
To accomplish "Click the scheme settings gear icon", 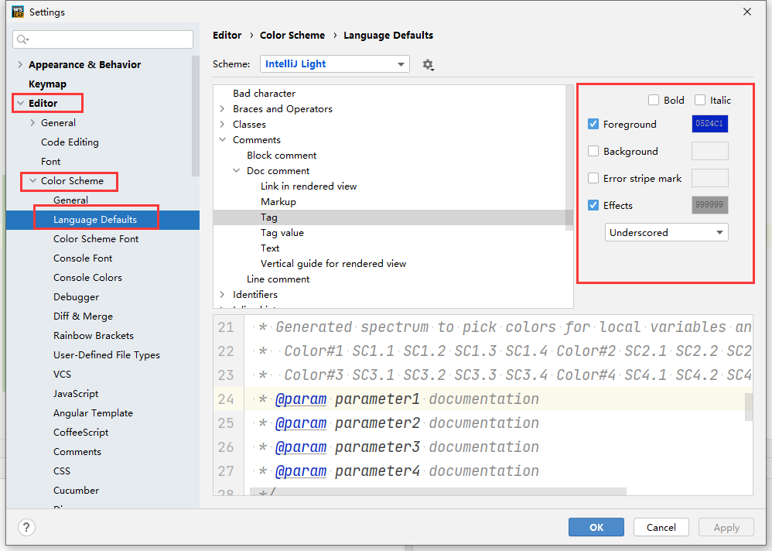I will (x=428, y=65).
